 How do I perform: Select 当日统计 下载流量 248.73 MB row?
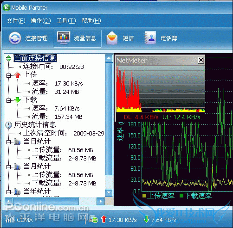[64, 158]
